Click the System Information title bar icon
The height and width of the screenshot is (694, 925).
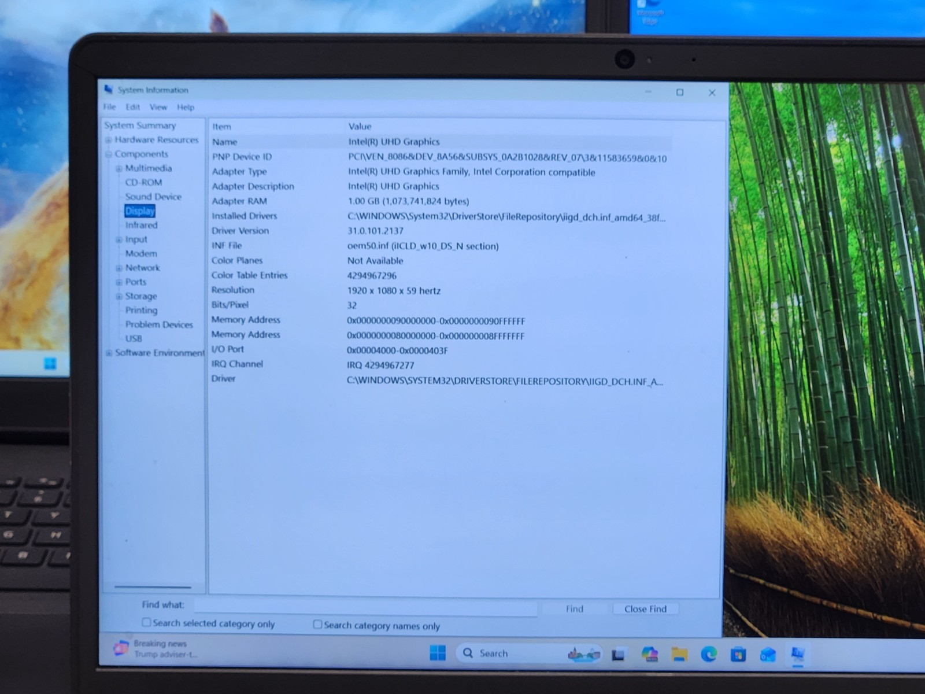[108, 89]
